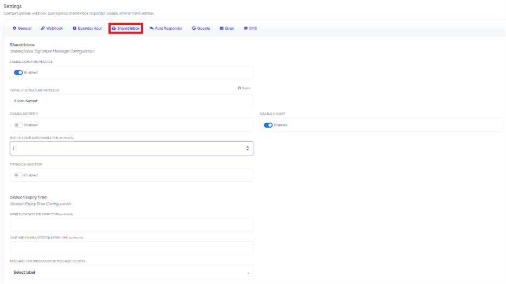Click Bot / AI Agent auto enable time field
The height and width of the screenshot is (284, 506).
point(132,148)
